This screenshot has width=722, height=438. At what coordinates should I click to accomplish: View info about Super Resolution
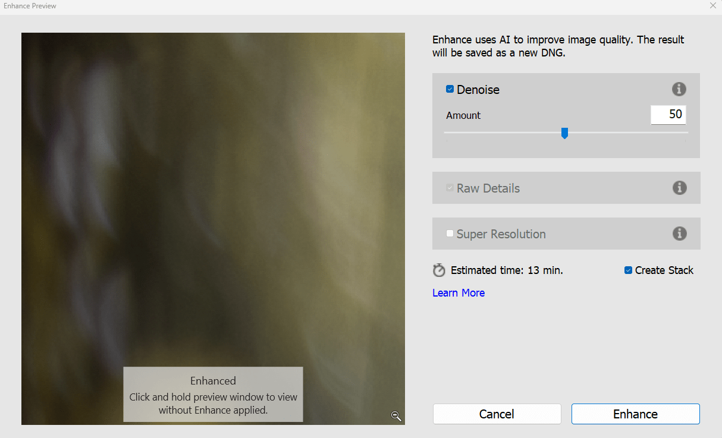pyautogui.click(x=679, y=234)
